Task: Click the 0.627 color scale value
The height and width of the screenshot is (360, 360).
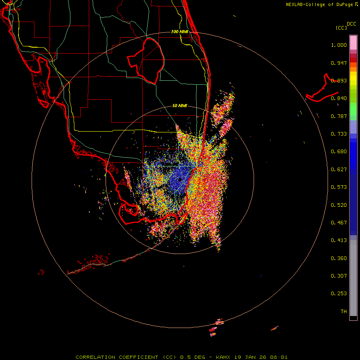Action: click(x=339, y=170)
